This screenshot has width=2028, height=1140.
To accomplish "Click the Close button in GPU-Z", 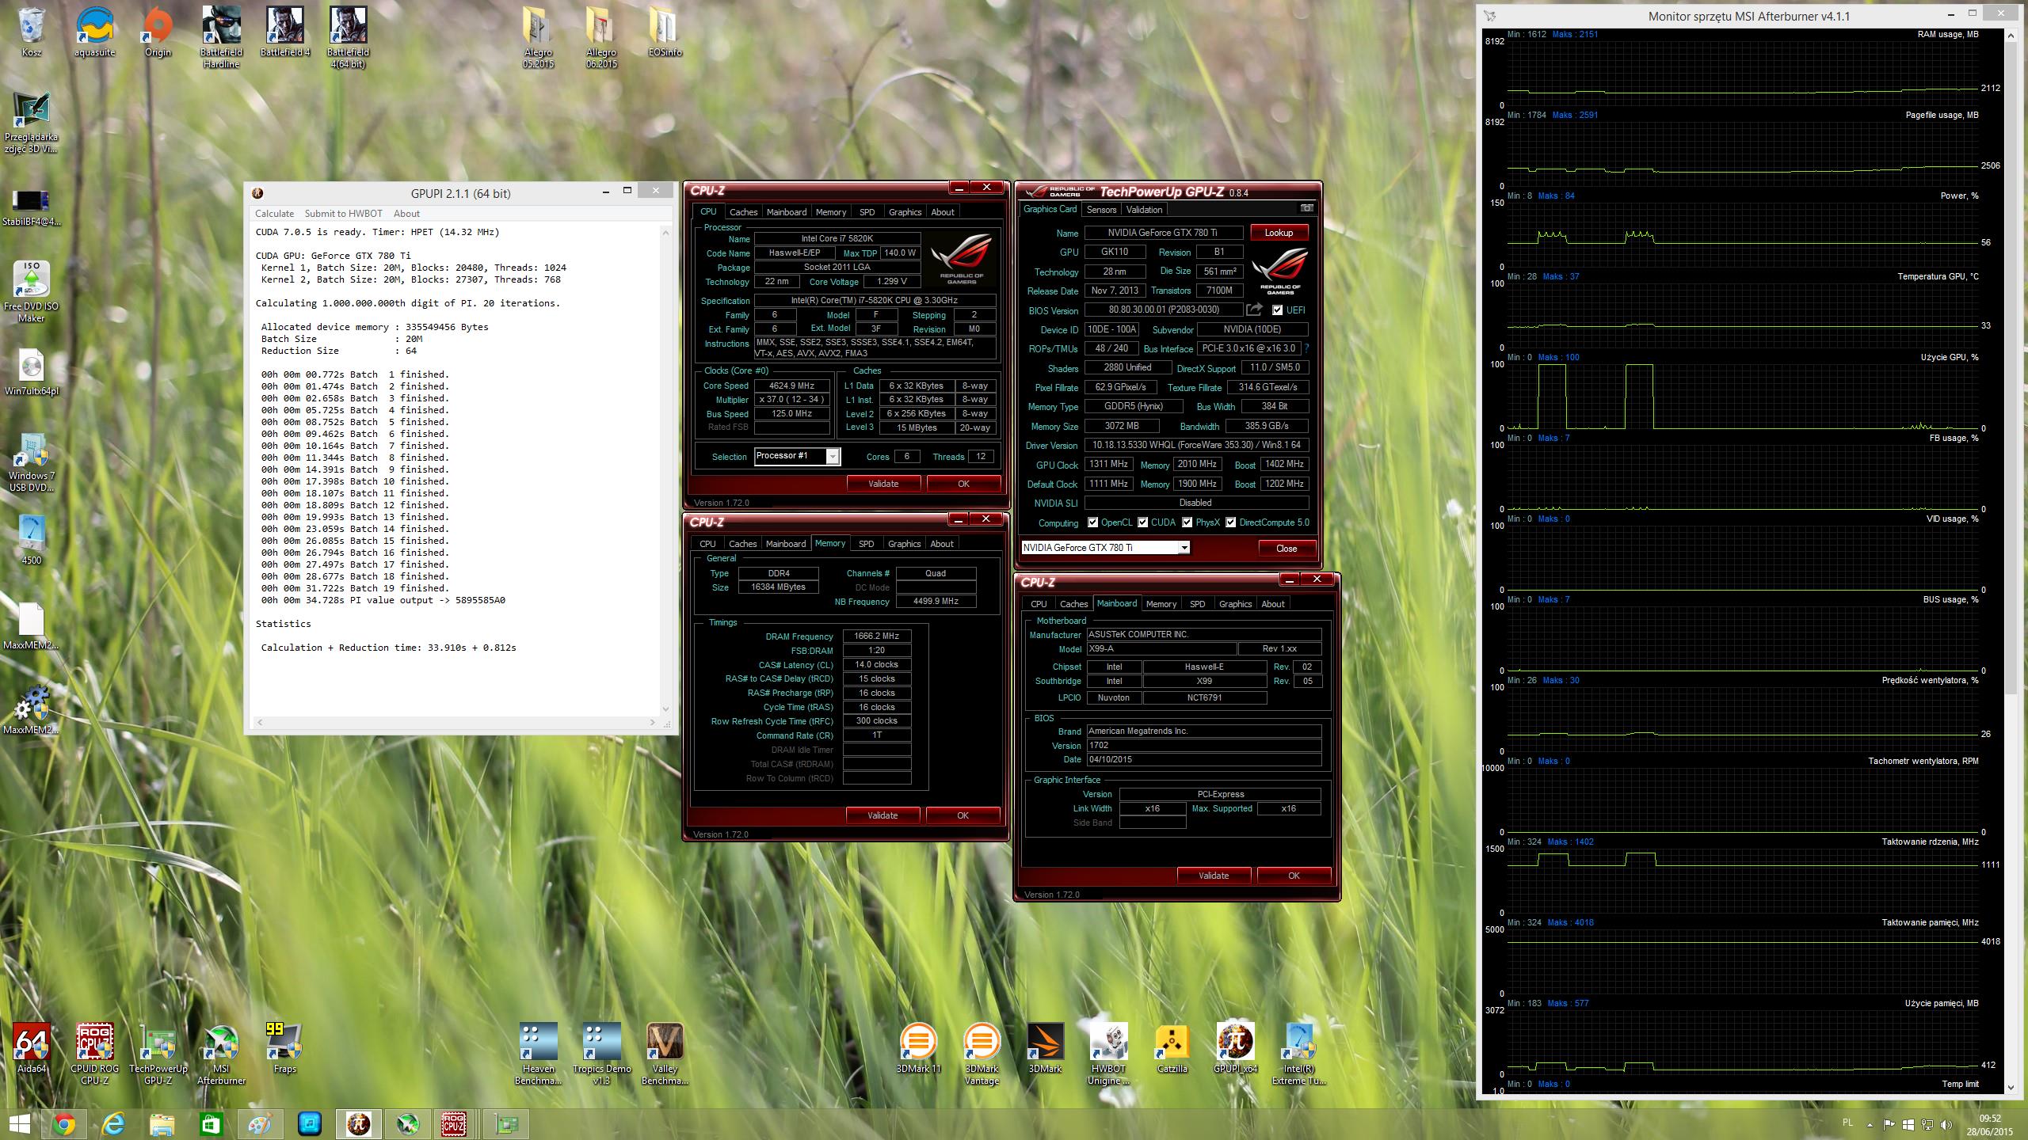I will click(1287, 549).
